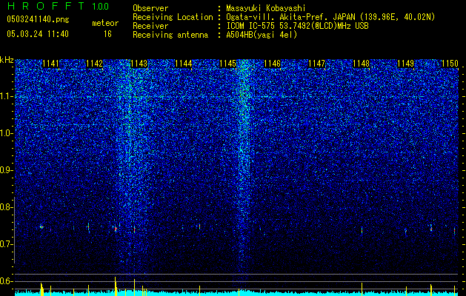Image resolution: width=466 pixels, height=296 pixels.
Task: Click receiver value ICOM IC-575 53.7492 MHz
Action: [297, 26]
